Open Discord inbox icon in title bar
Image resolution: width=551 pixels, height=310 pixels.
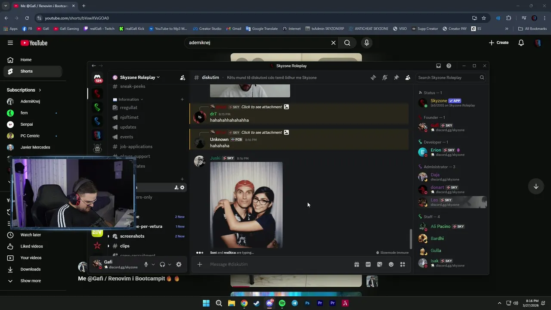tap(438, 66)
